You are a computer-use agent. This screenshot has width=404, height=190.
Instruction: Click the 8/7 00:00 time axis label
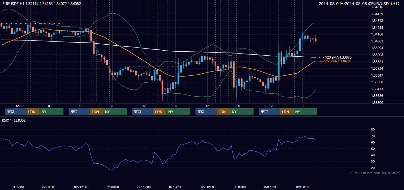pos(175,187)
